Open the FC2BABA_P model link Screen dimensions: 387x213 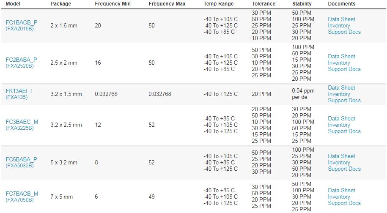tap(21, 60)
